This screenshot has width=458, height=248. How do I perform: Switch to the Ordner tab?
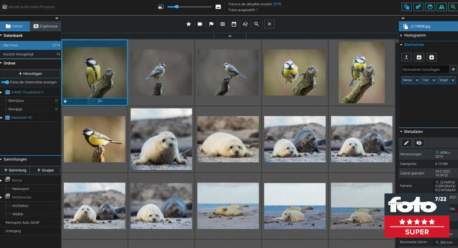pos(14,26)
